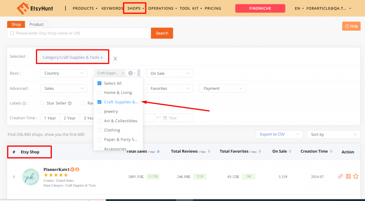Clear category dropdown with circled X icon
This screenshot has width=365, height=201.
130,73
